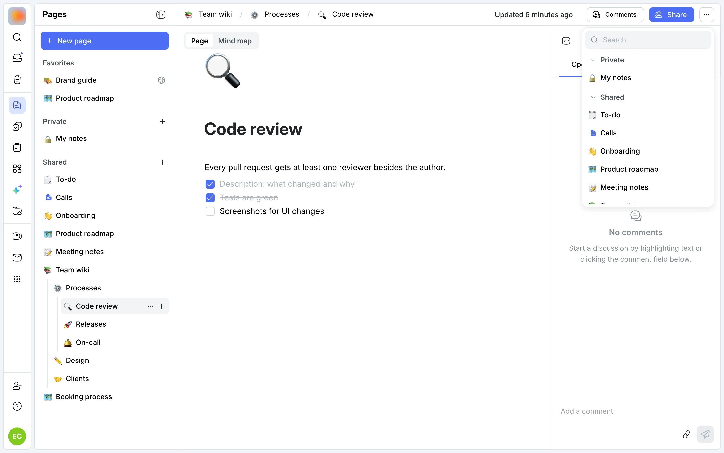Send comment with paper plane button
The width and height of the screenshot is (724, 453).
(x=705, y=434)
